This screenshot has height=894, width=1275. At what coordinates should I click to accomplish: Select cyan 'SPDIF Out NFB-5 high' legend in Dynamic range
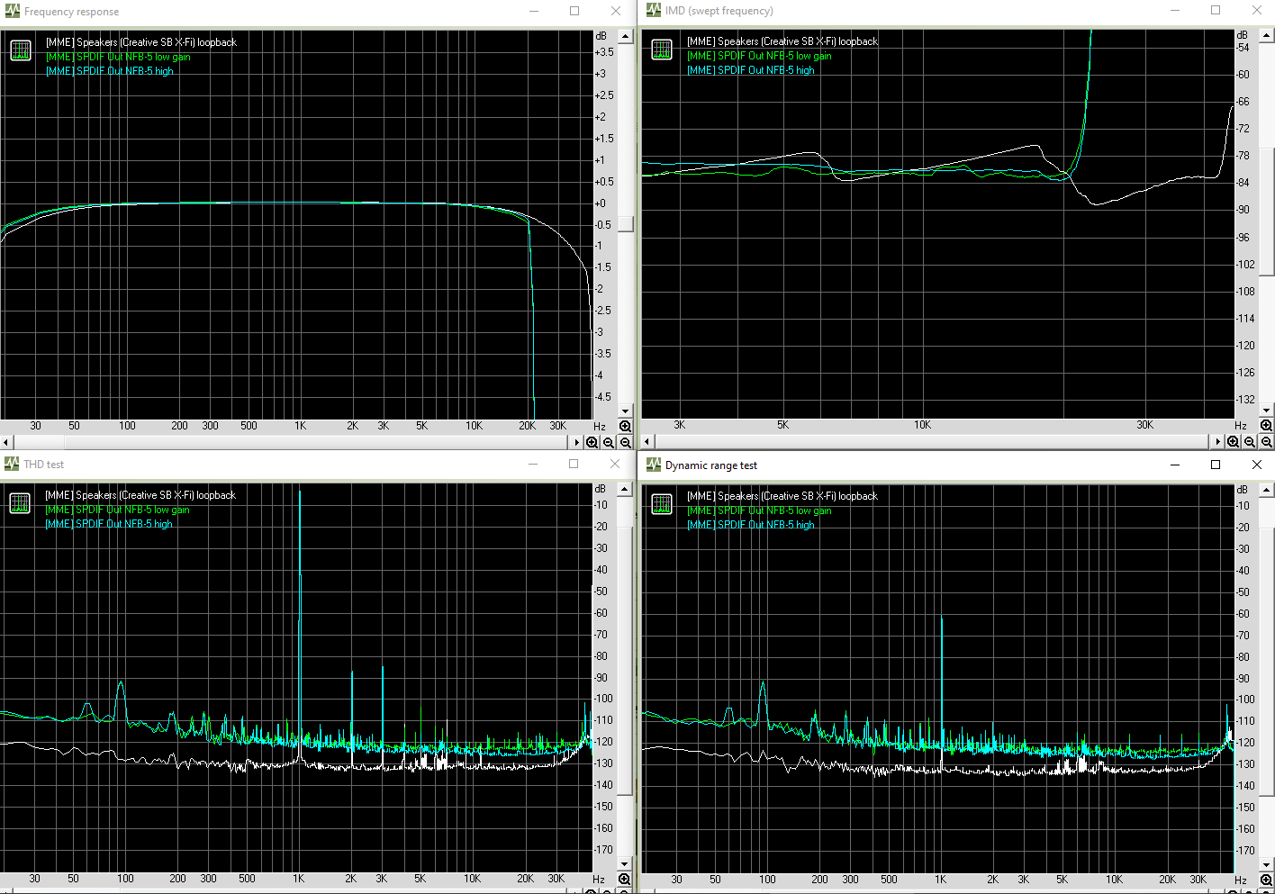pyautogui.click(x=751, y=525)
